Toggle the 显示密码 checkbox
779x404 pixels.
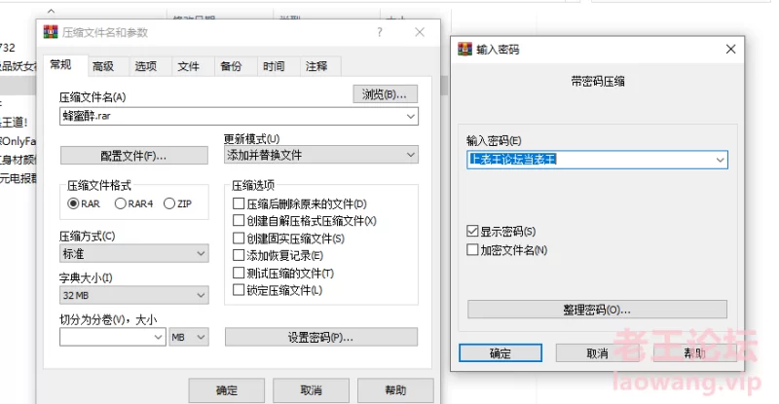tap(473, 232)
